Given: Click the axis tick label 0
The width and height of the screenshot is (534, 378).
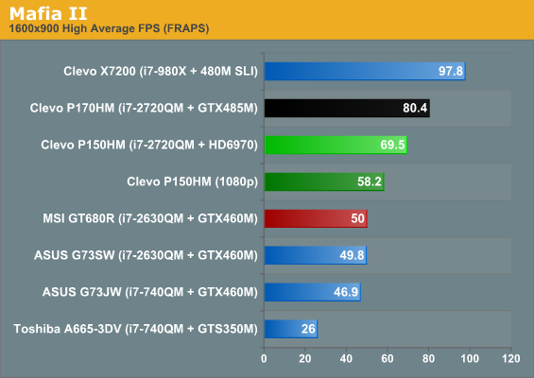Looking at the screenshot, I should click(x=264, y=358).
